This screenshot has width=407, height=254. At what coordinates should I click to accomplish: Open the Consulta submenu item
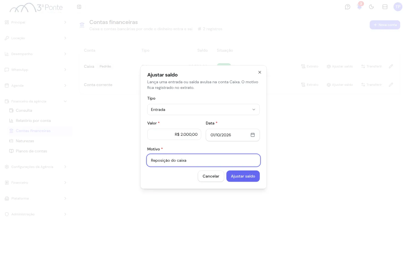point(39,110)
